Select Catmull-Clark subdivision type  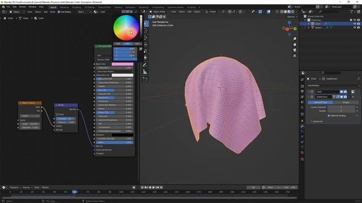point(321,102)
